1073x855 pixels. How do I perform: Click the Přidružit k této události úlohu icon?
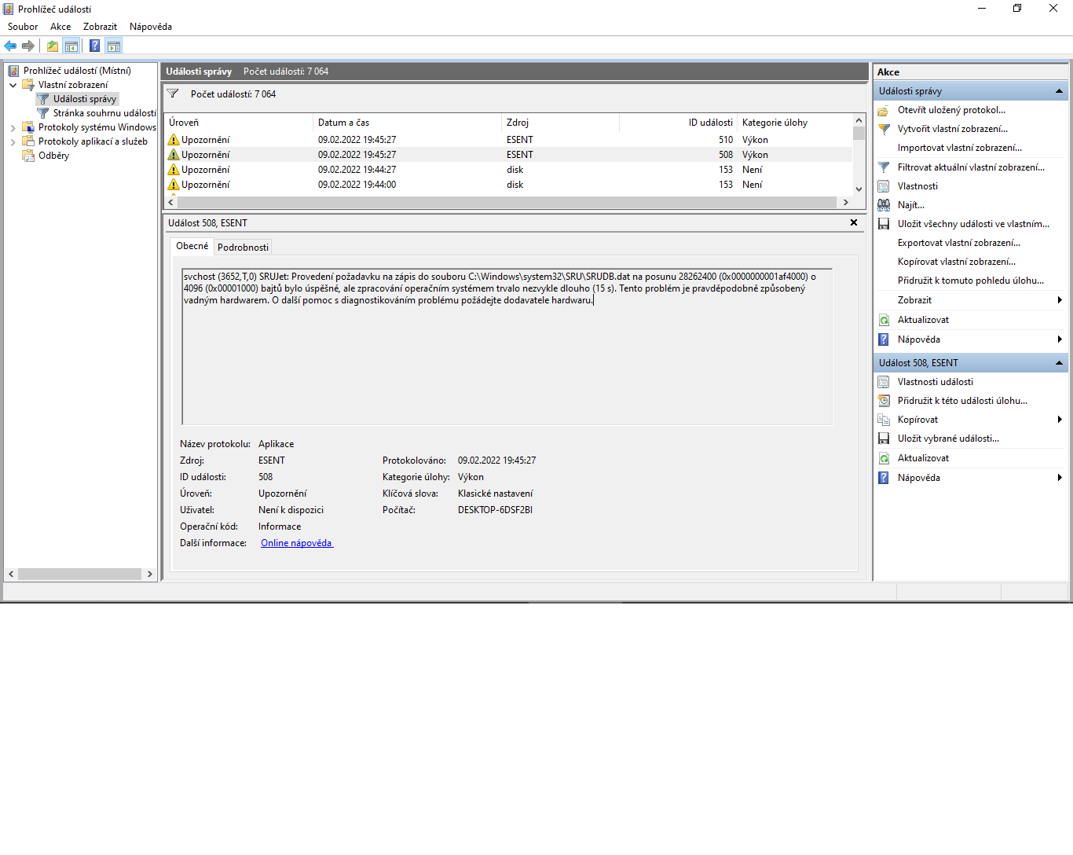coord(884,401)
